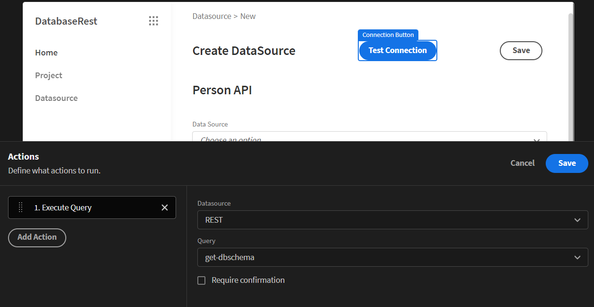Expand the Data Source option dropdown

[369, 137]
